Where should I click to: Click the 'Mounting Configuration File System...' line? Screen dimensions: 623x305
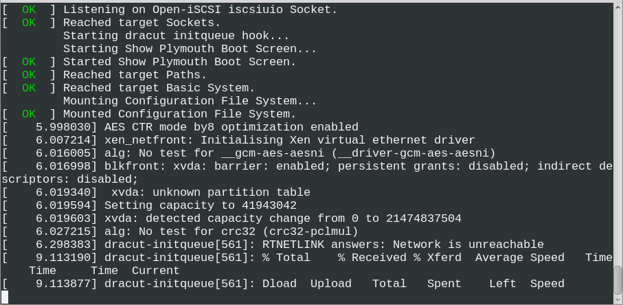[x=190, y=101]
